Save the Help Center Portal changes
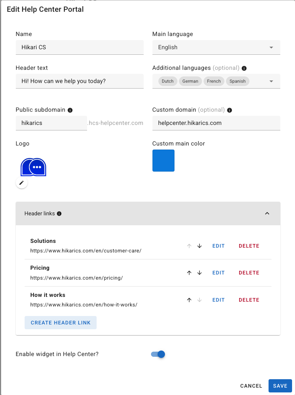The image size is (295, 395). pyautogui.click(x=280, y=386)
